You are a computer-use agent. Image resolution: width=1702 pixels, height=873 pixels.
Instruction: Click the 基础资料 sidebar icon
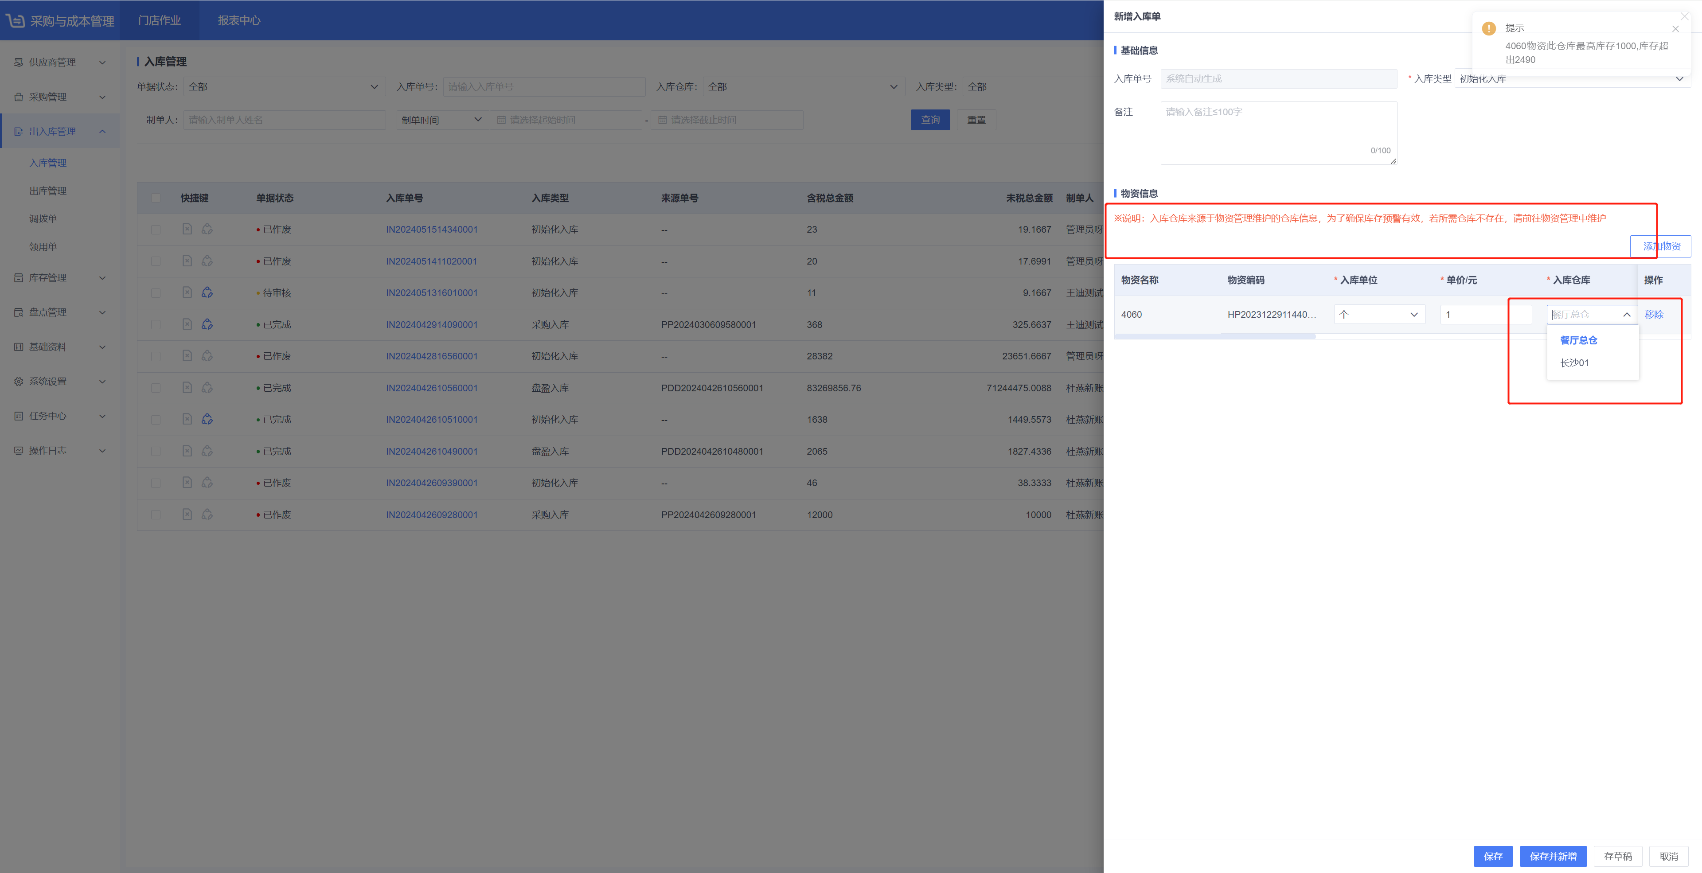tap(19, 347)
